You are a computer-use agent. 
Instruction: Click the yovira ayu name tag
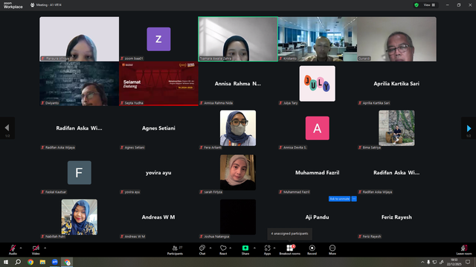pos(130,192)
